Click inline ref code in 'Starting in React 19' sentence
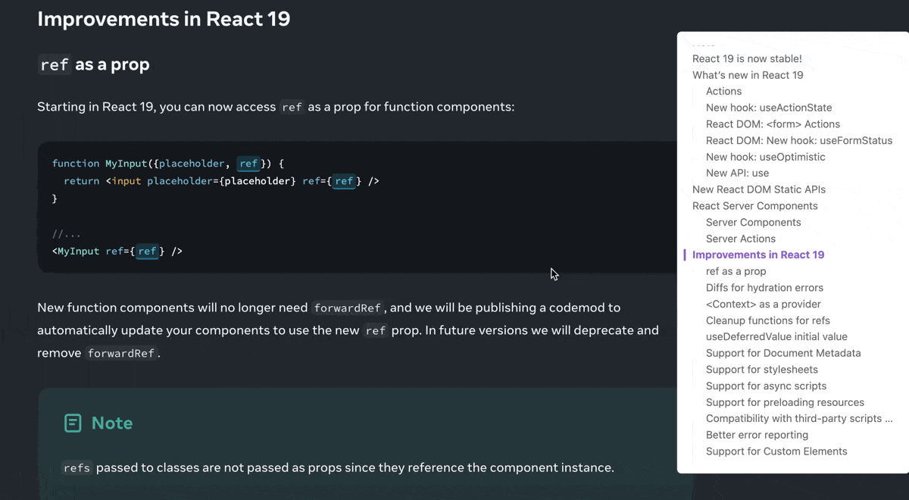The image size is (909, 500). point(292,107)
